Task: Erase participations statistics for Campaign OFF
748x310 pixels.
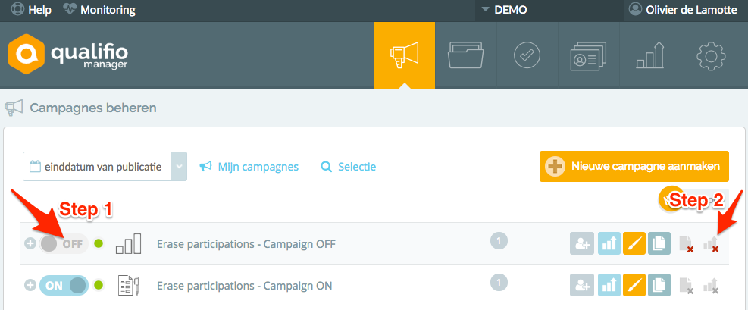Action: click(x=711, y=244)
